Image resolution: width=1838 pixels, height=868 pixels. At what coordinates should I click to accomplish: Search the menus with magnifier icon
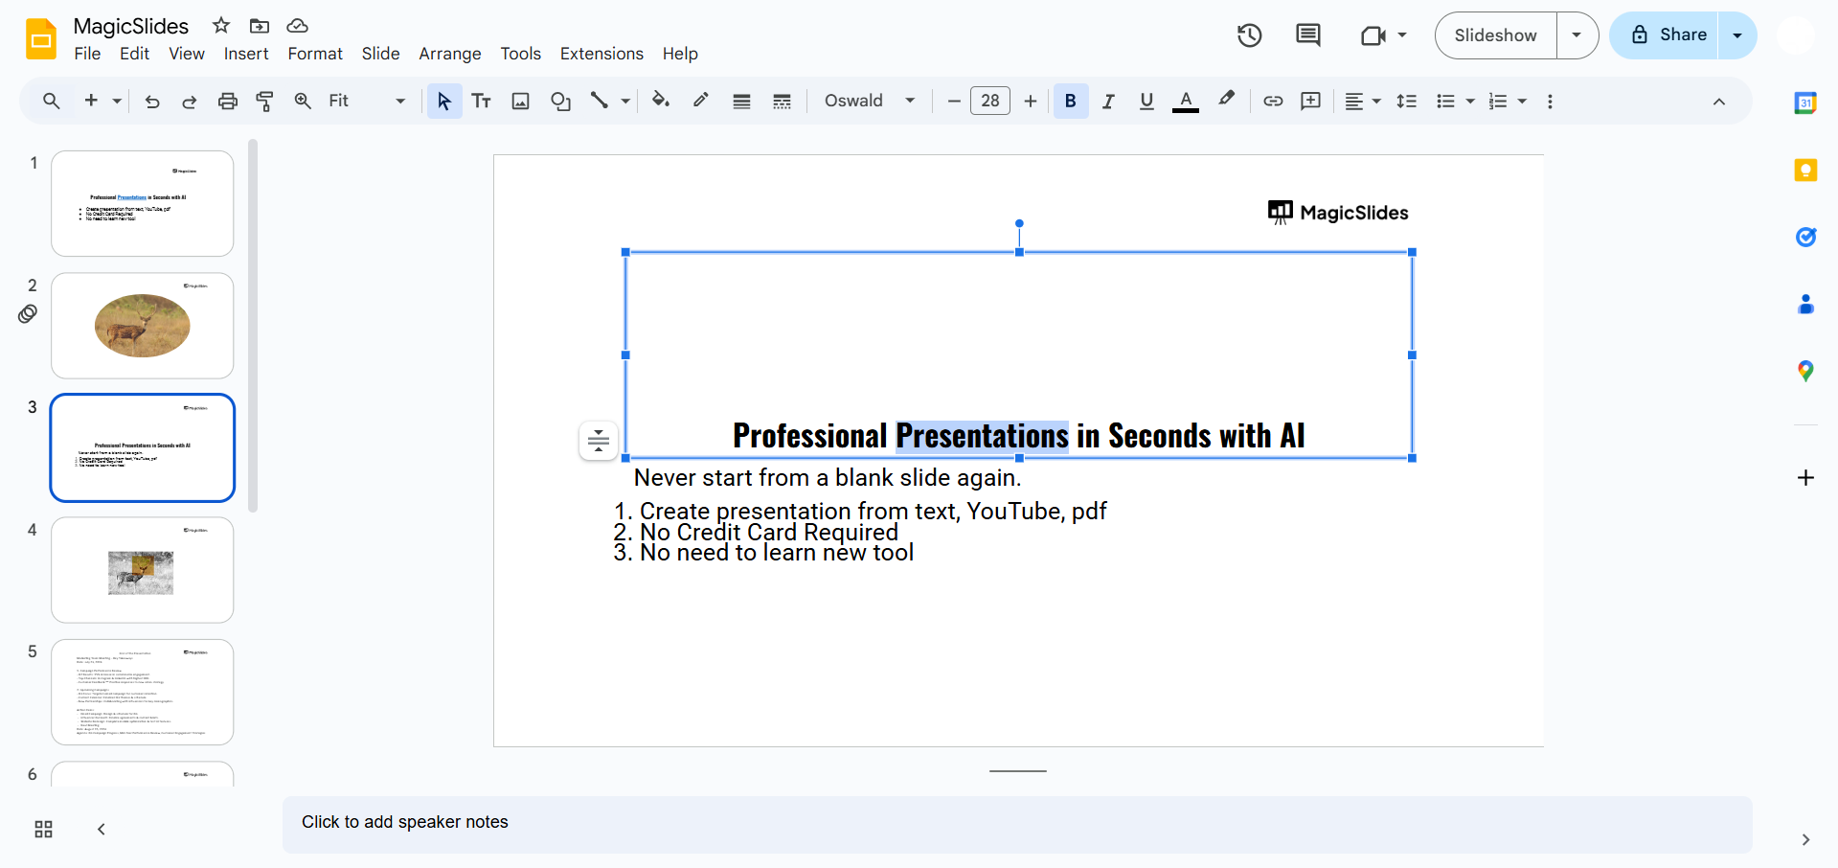[x=52, y=101]
